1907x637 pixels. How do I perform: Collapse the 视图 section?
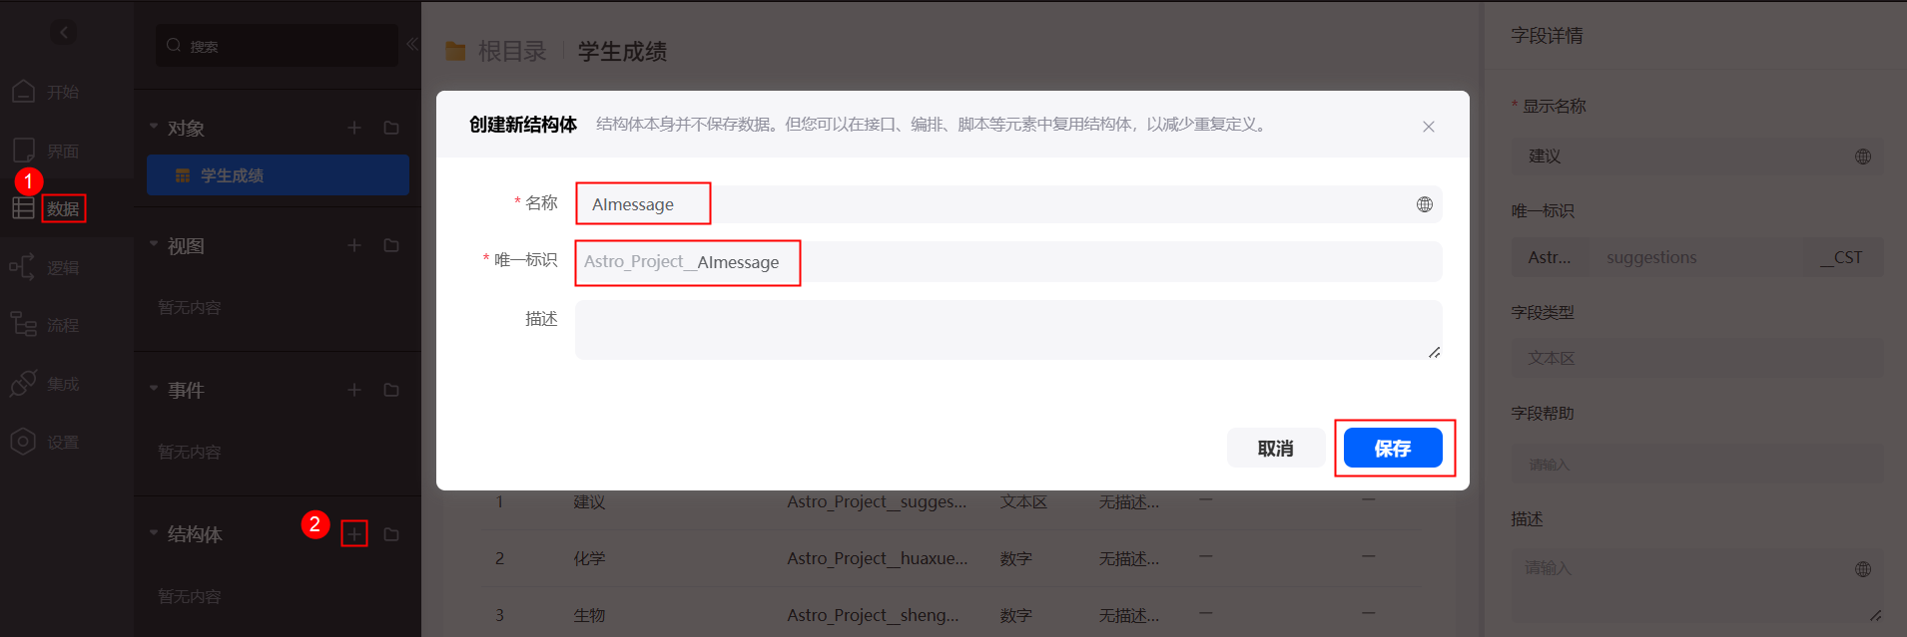154,244
